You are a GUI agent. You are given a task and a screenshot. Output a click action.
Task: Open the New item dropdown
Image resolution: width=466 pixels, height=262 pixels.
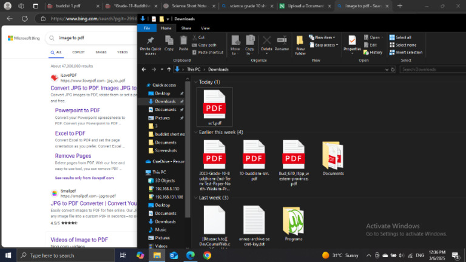322,38
